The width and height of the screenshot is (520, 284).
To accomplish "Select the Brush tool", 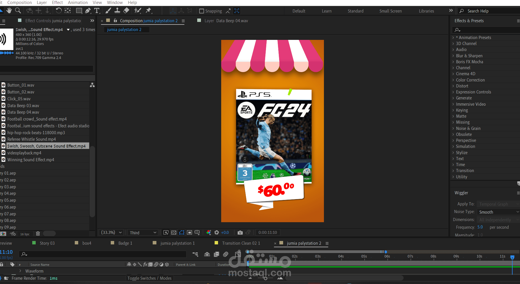I will [x=108, y=11].
